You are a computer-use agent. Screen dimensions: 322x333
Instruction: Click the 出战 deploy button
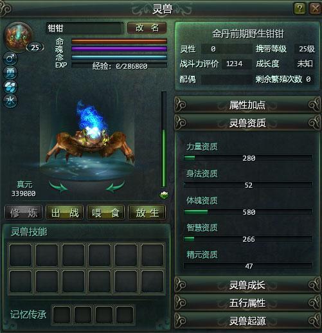(65, 213)
